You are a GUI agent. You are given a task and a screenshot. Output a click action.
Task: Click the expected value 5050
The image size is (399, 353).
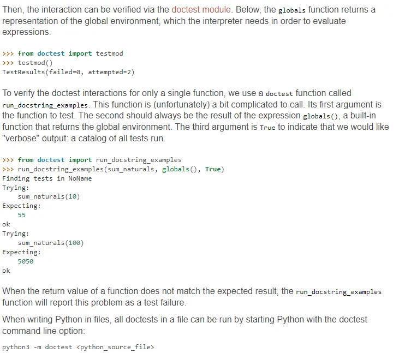[x=26, y=261]
